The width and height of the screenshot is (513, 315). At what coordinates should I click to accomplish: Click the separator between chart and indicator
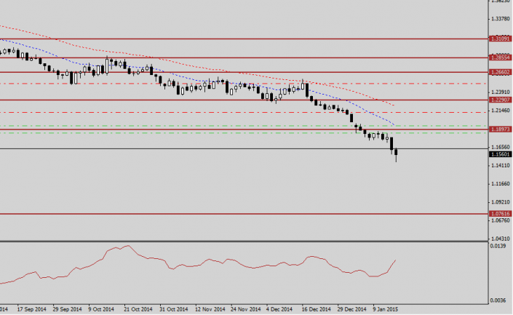tap(244, 241)
